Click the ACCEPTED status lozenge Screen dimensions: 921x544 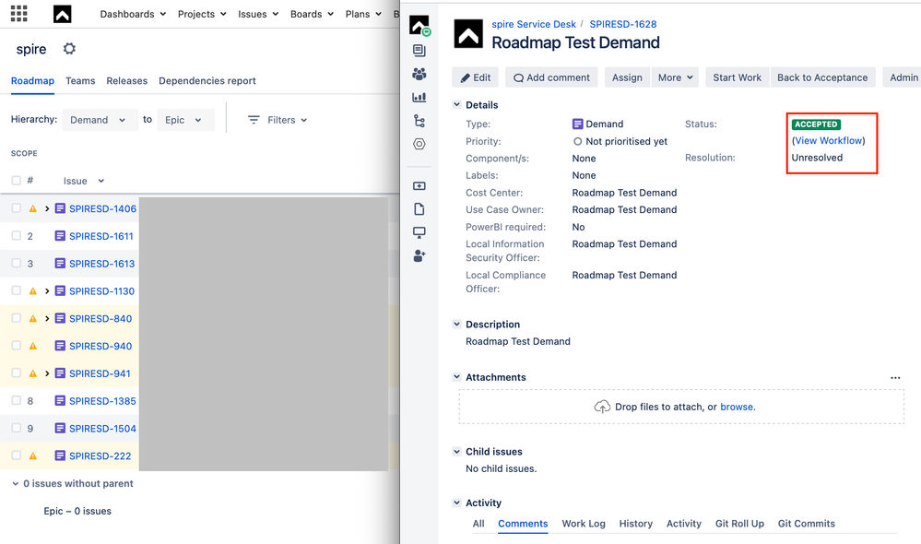coord(816,124)
